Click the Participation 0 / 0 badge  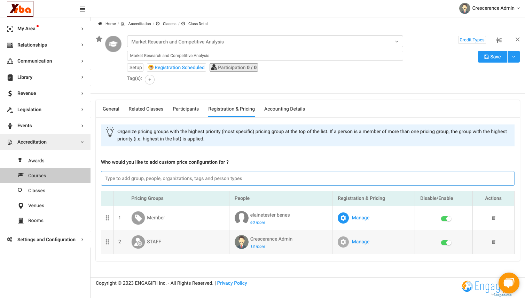[x=234, y=67]
